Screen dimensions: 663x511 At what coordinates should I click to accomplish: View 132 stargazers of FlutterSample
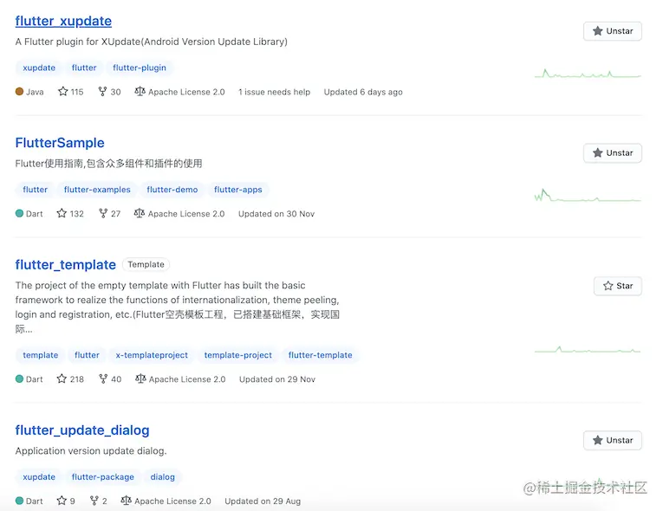pyautogui.click(x=70, y=213)
